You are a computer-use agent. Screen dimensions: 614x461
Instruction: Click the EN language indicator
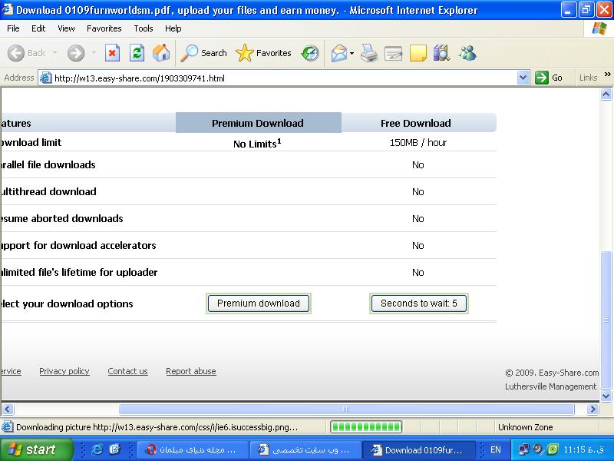coord(495,449)
